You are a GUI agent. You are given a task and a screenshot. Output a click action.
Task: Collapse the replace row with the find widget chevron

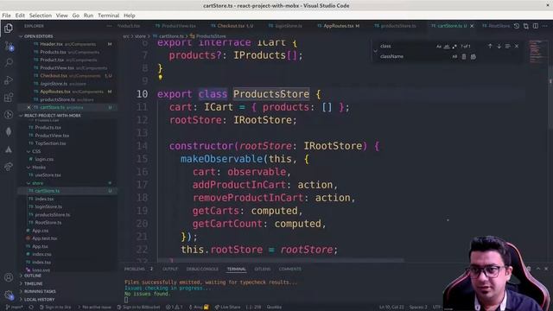[x=375, y=51]
